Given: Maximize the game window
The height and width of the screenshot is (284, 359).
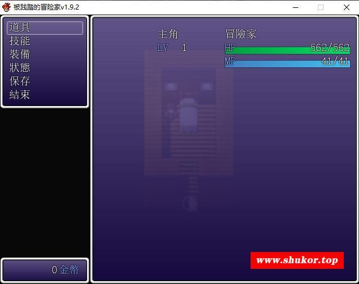Looking at the screenshot, I should coord(321,7).
